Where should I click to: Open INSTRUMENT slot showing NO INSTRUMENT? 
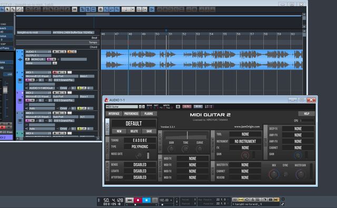click(x=245, y=141)
